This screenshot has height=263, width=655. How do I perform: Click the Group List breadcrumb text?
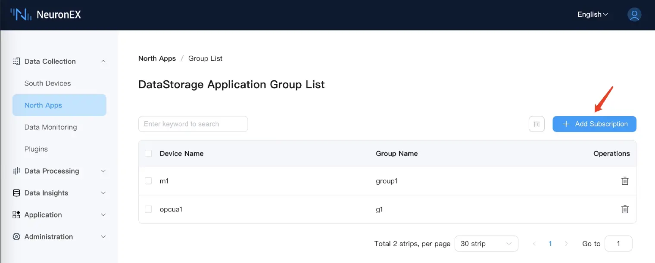point(206,58)
